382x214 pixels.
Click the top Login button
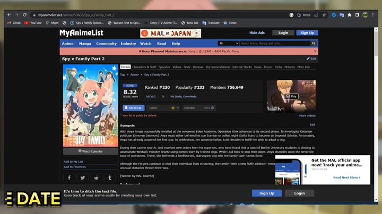(x=283, y=33)
